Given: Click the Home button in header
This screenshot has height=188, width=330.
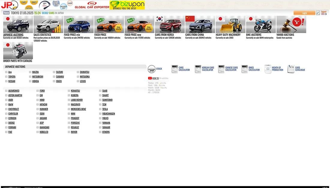Looking at the screenshot, I should click(6, 13).
